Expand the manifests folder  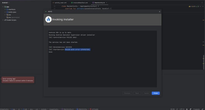(x=5, y=9)
